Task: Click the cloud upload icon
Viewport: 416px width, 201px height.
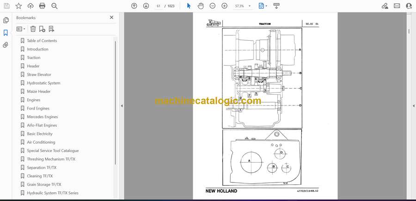Action: tap(31, 6)
